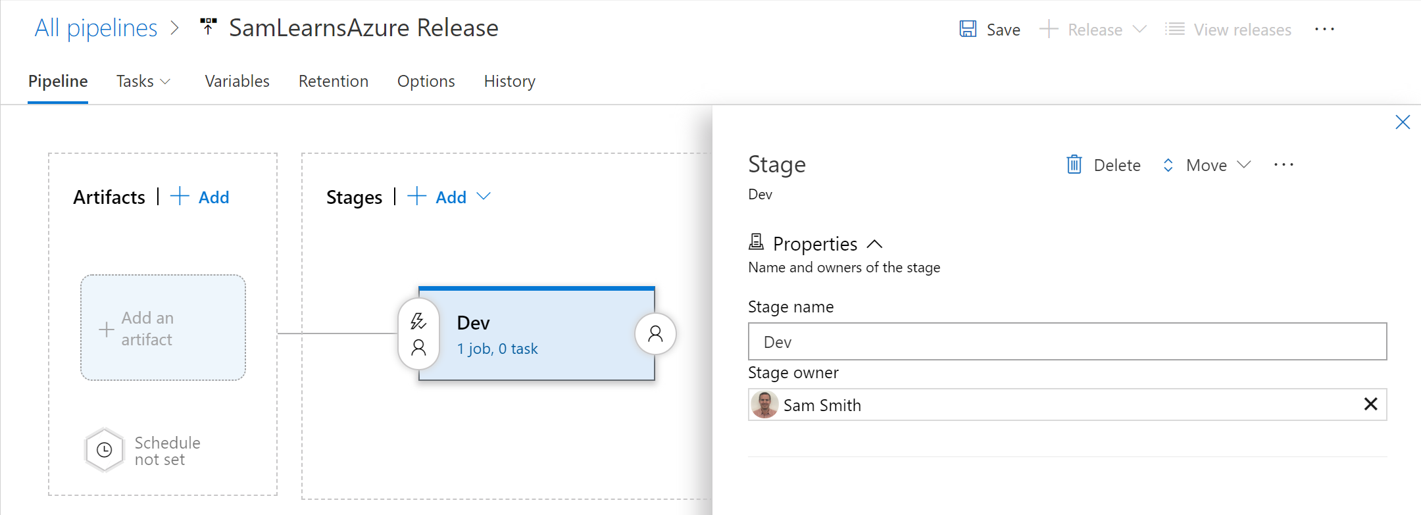Open the Move stage dropdown
This screenshot has width=1421, height=515.
point(1207,165)
